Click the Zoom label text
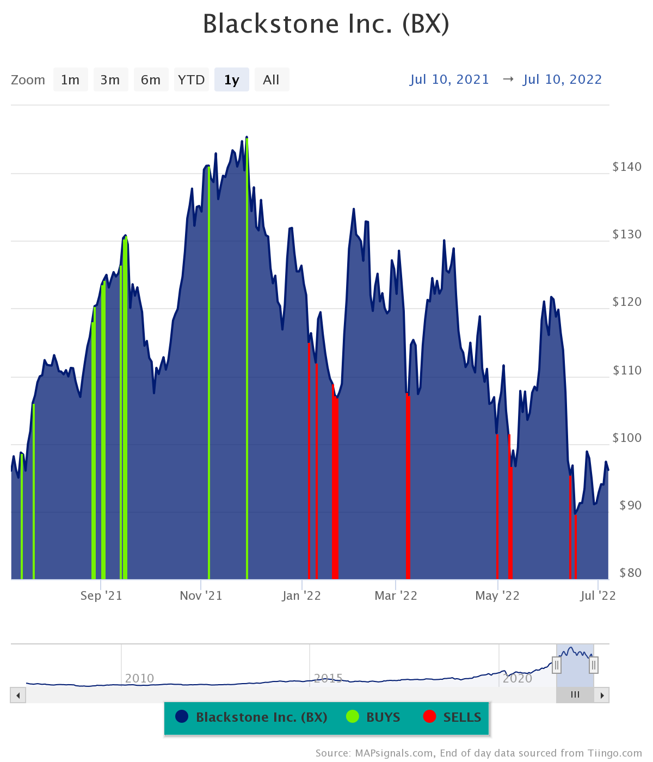The height and width of the screenshot is (762, 653). [28, 80]
